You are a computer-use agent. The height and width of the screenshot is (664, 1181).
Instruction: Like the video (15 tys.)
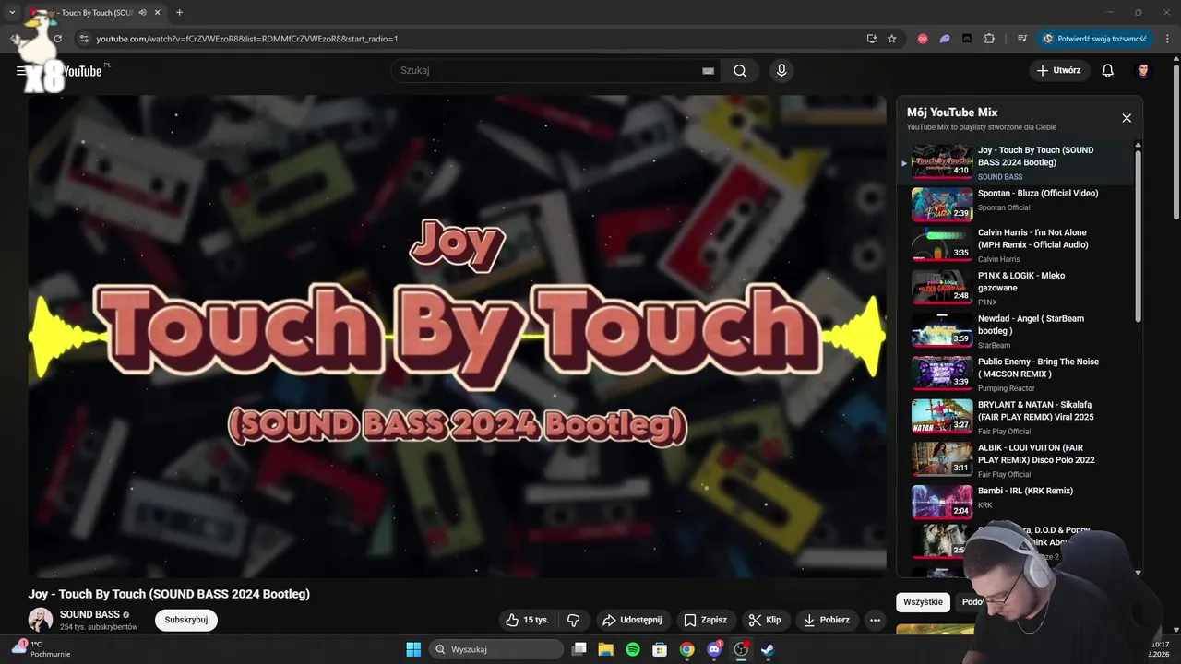pos(527,620)
